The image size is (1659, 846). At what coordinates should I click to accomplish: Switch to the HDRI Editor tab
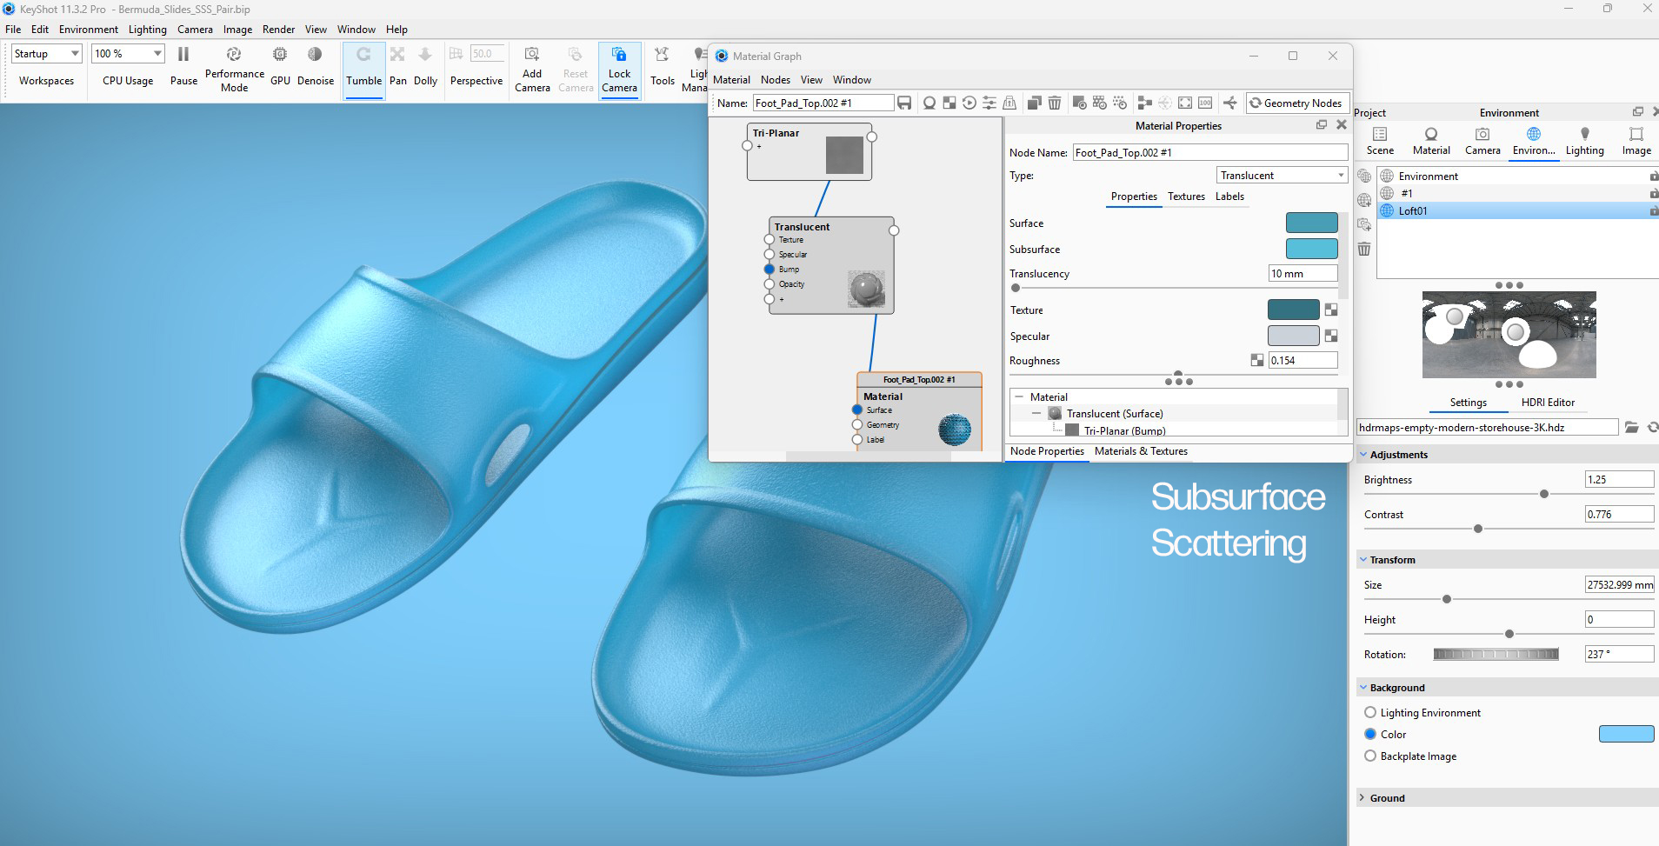click(x=1548, y=403)
